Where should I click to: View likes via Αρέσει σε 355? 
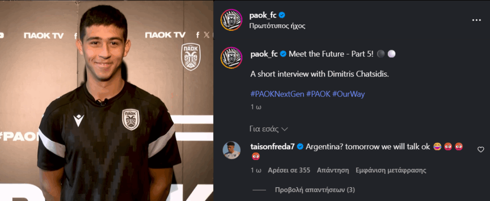289,170
